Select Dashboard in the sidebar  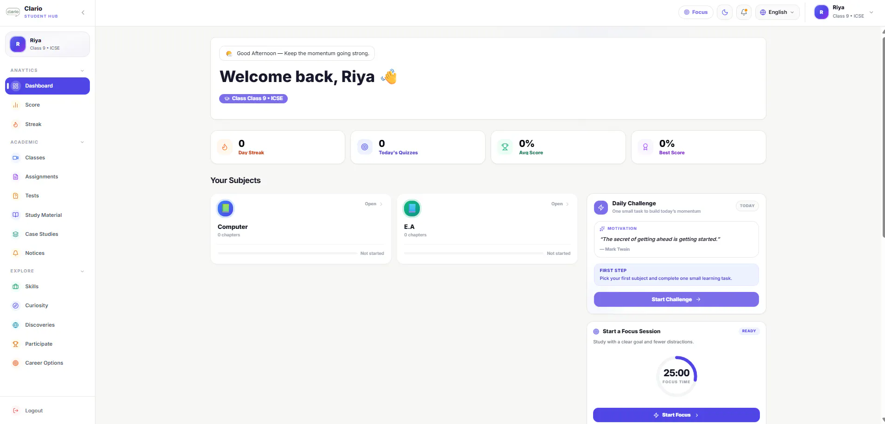tap(47, 86)
